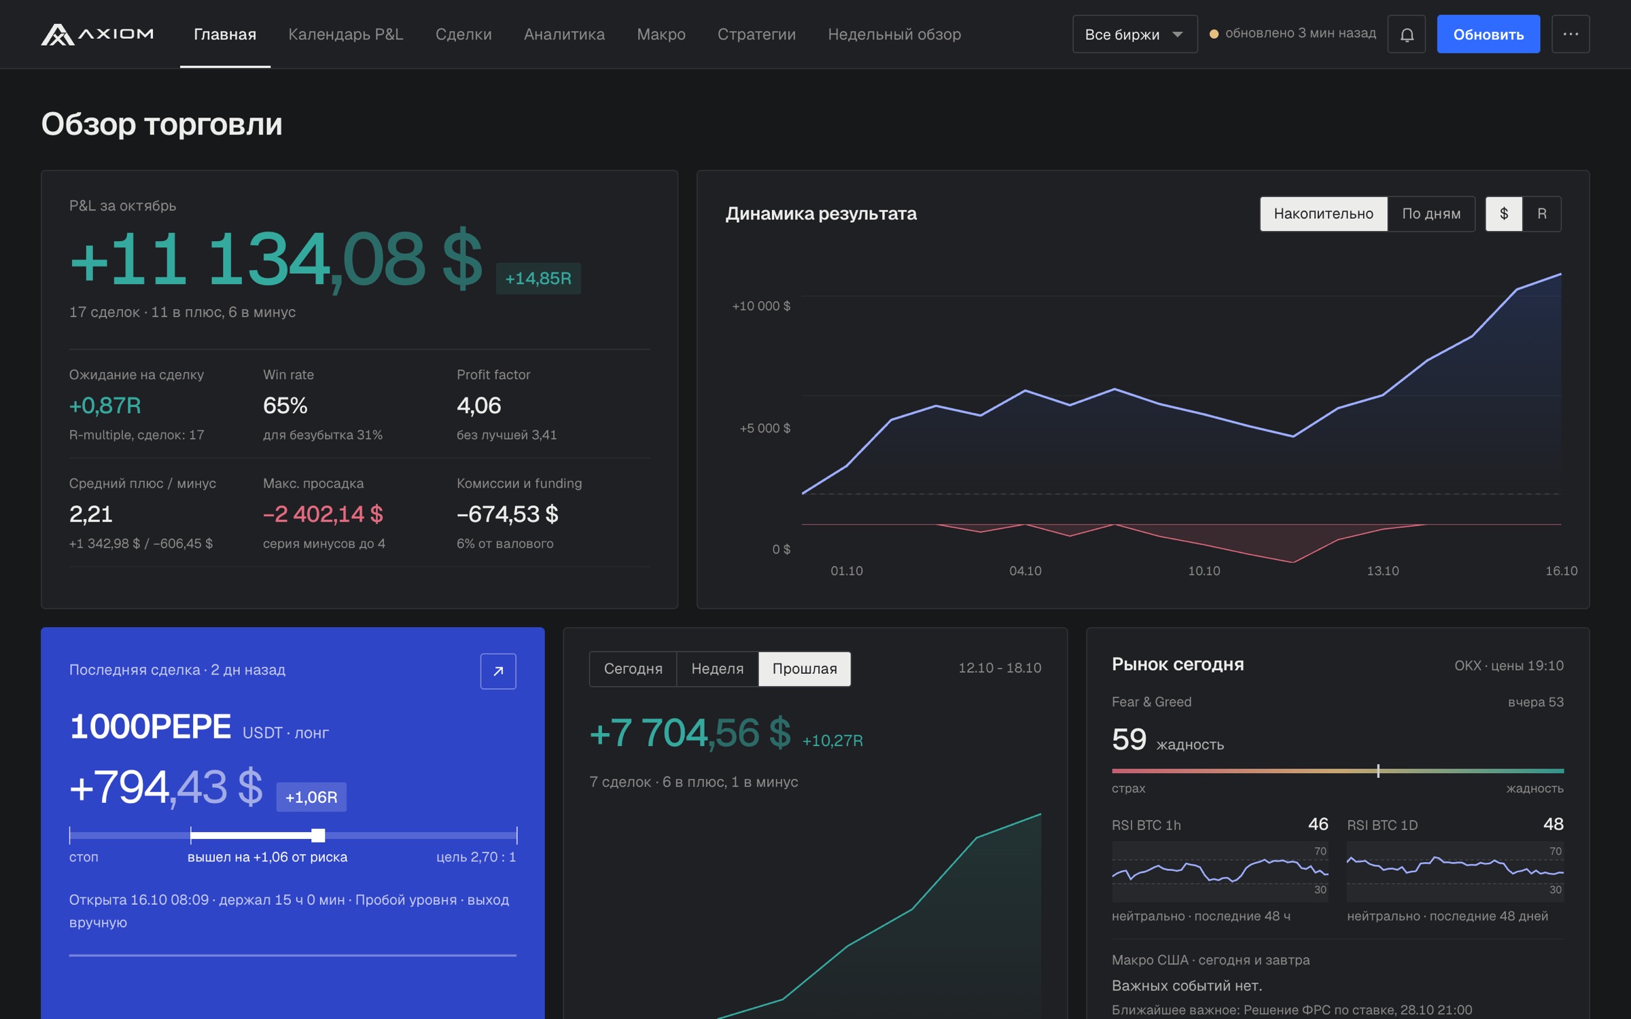Expand the Все биржи exchange dropdown
The height and width of the screenshot is (1019, 1631).
click(1134, 34)
